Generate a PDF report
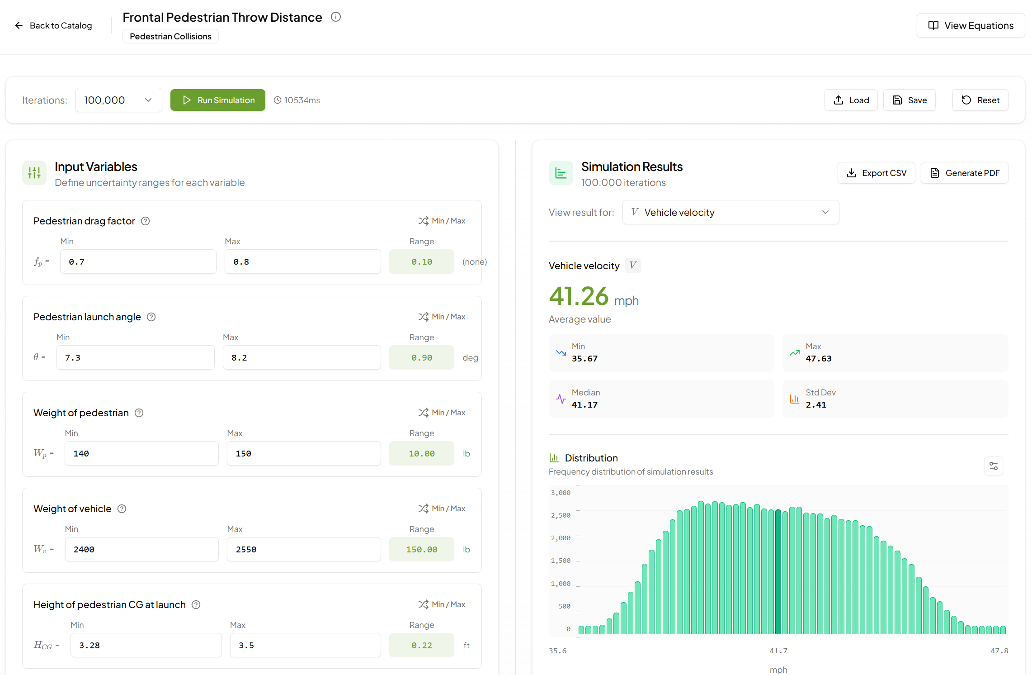This screenshot has width=1032, height=675. click(964, 172)
